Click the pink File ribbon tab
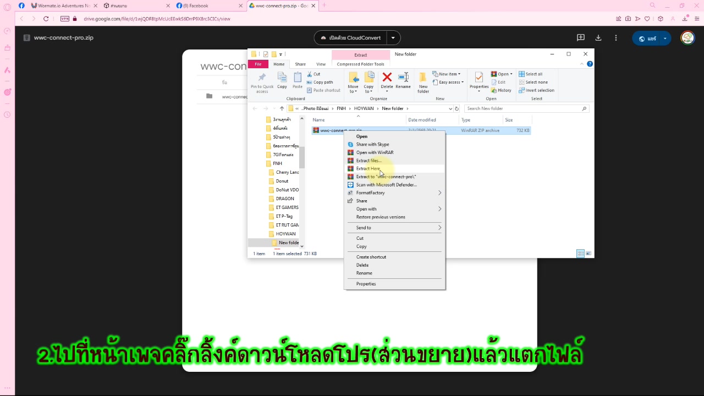The width and height of the screenshot is (704, 396). pyautogui.click(x=258, y=64)
